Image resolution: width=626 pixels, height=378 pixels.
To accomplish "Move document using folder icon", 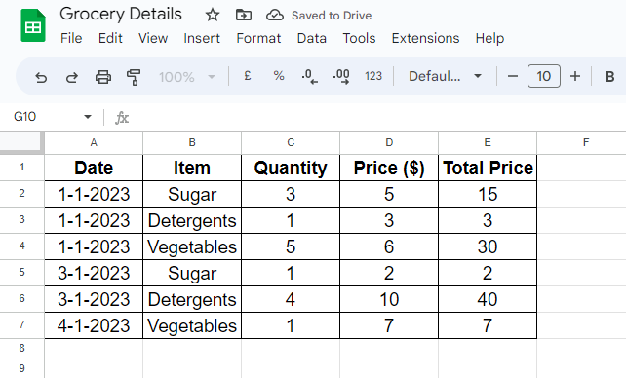I will pyautogui.click(x=243, y=16).
